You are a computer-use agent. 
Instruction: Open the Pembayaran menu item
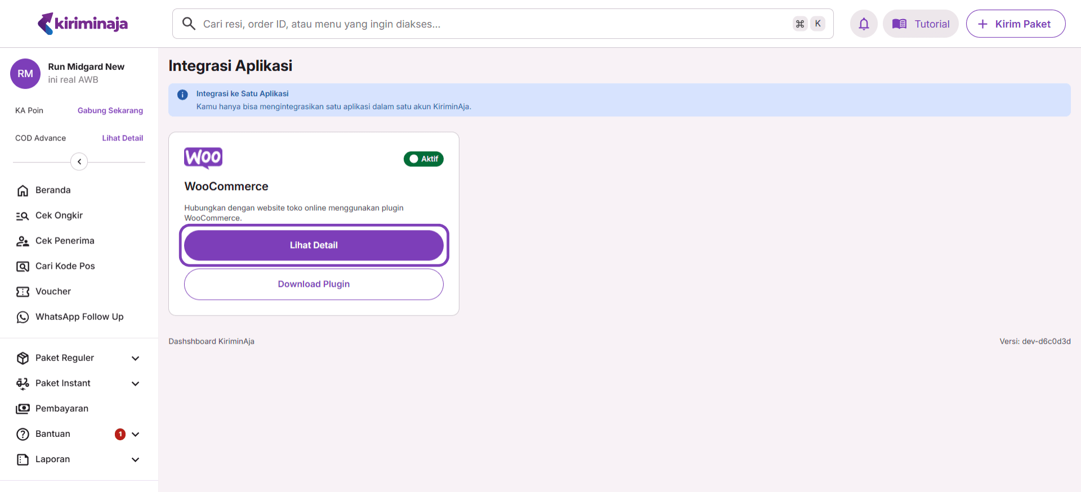tap(62, 409)
